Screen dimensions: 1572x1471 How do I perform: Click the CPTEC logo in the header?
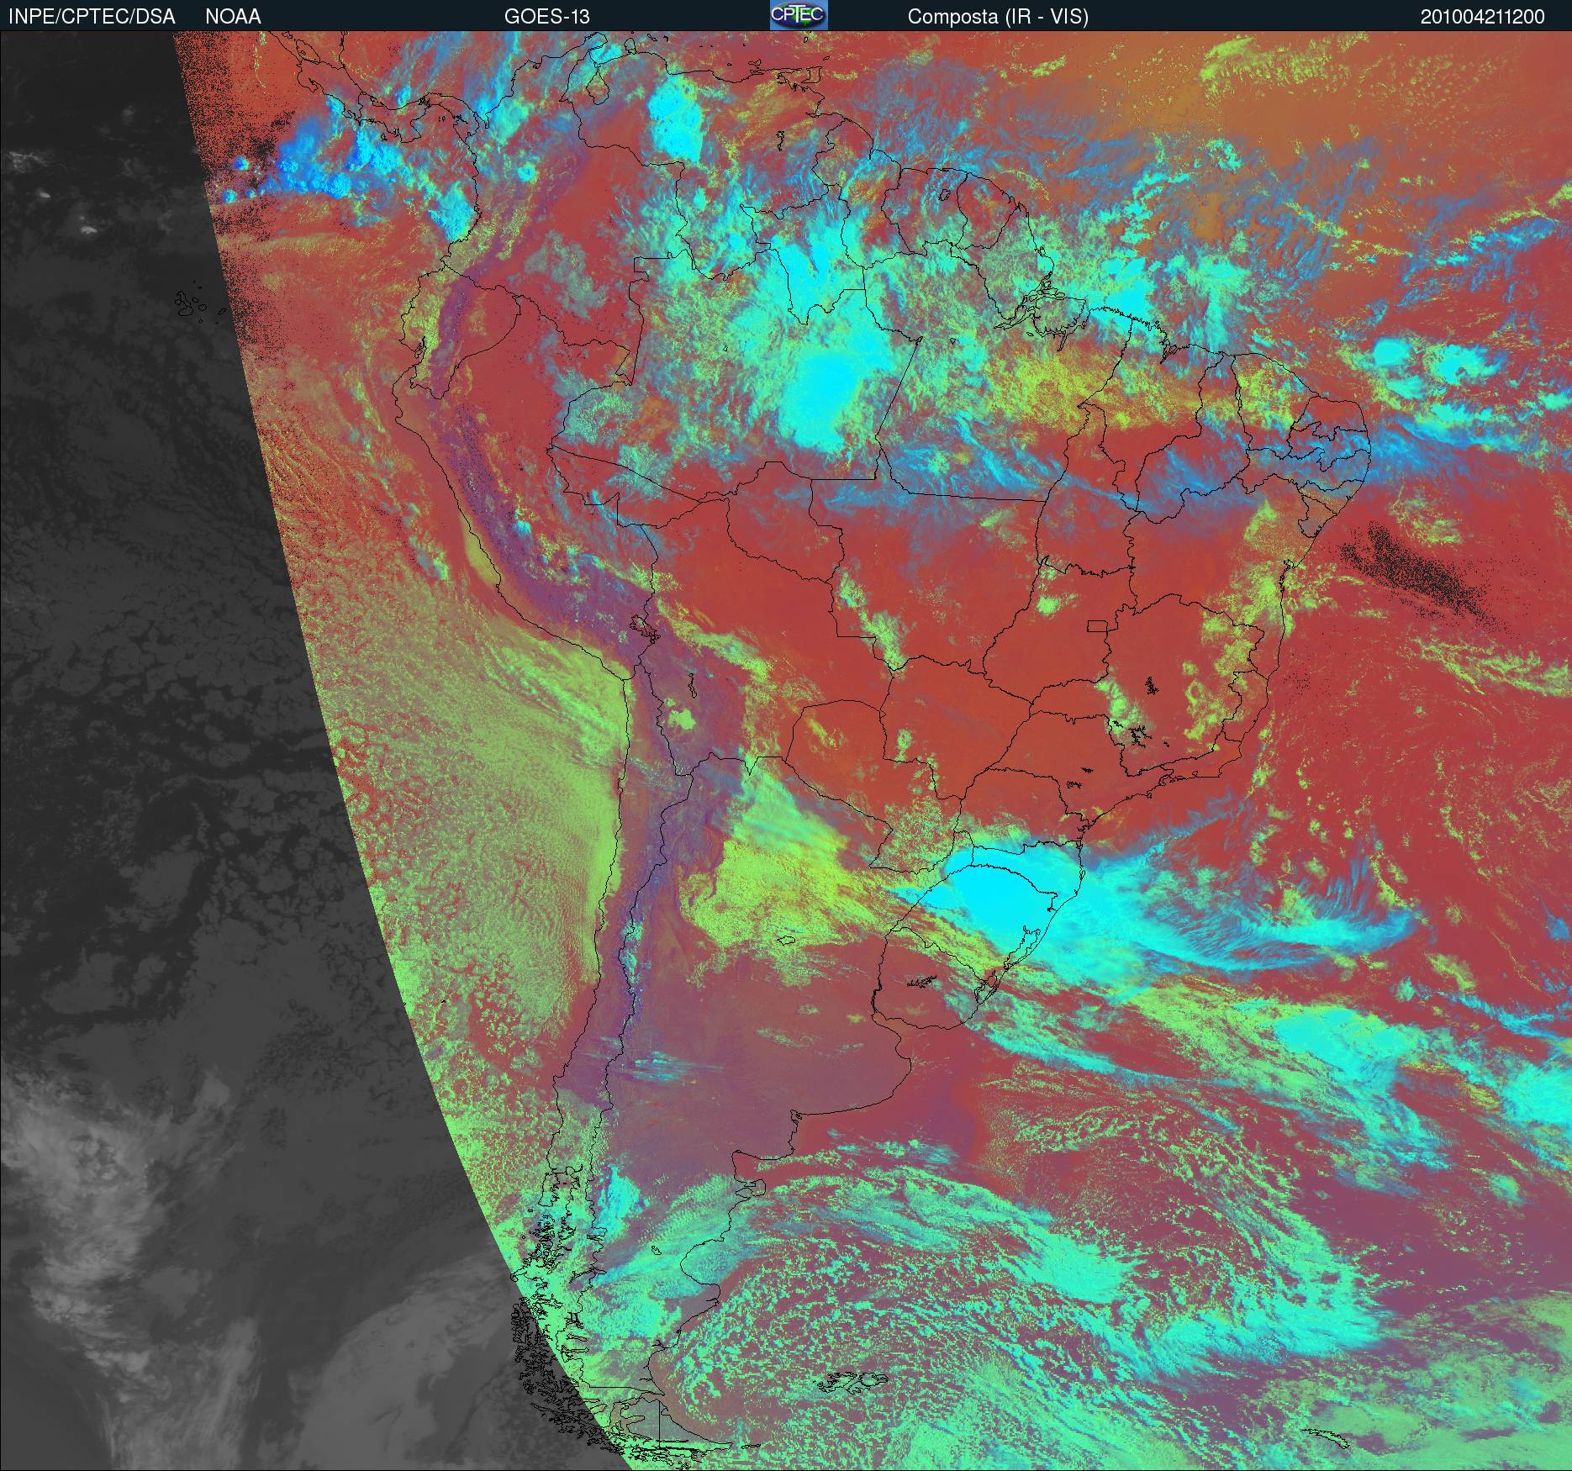click(799, 15)
